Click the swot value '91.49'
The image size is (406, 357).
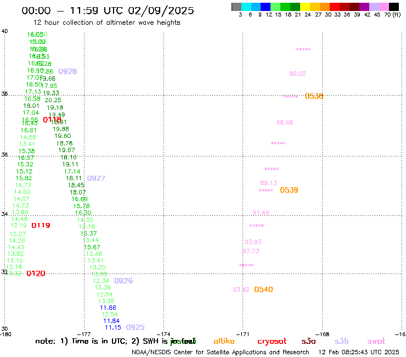pyautogui.click(x=261, y=213)
